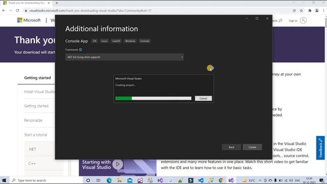Viewport: 327px width, 184px height.
Task: Open a new browser tab
Action: (57, 3)
